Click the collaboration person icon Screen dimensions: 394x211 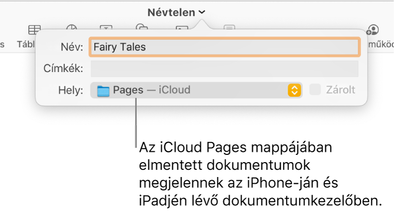point(372,30)
